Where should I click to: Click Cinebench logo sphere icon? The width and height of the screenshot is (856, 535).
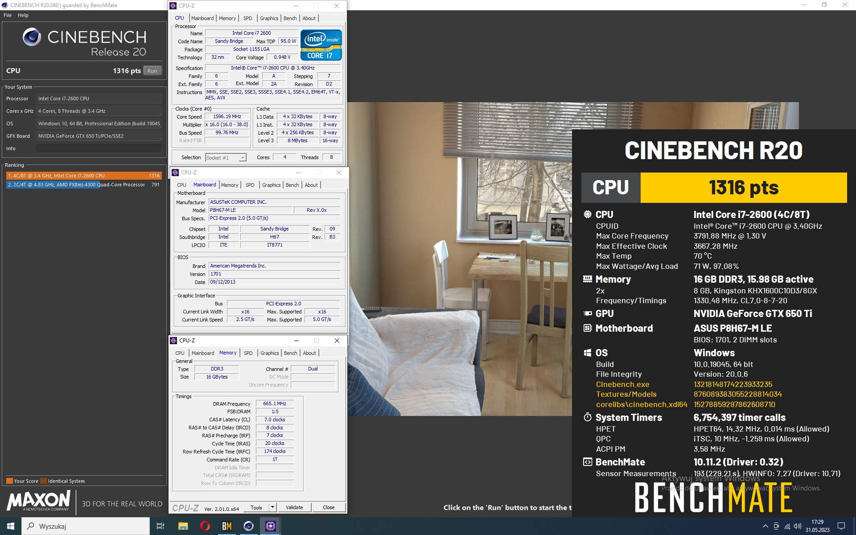click(32, 37)
